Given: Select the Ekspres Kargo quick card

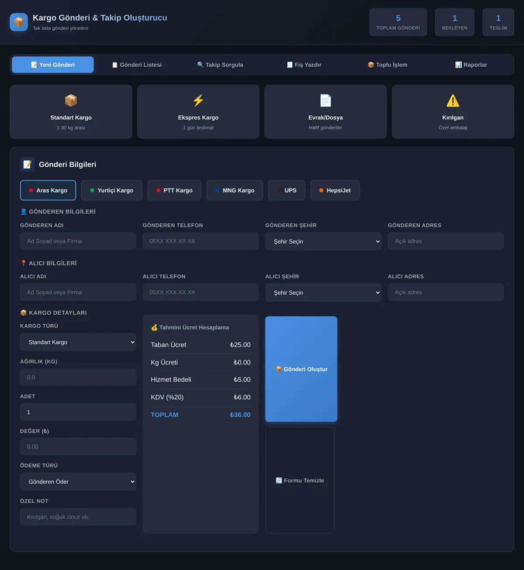Looking at the screenshot, I should click(198, 112).
